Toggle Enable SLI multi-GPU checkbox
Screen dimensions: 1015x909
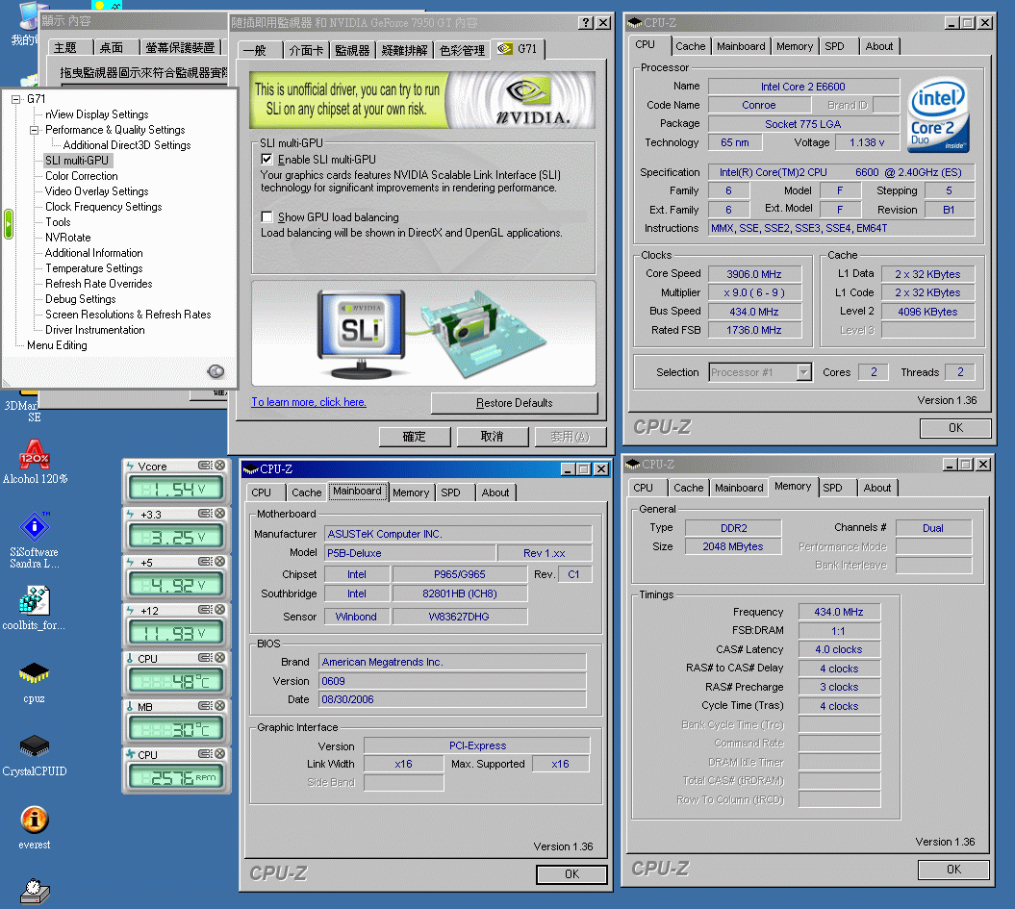coord(266,159)
